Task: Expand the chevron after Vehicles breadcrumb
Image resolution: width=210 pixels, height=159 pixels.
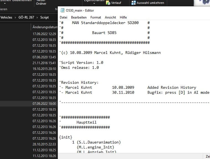Action: click(15, 17)
